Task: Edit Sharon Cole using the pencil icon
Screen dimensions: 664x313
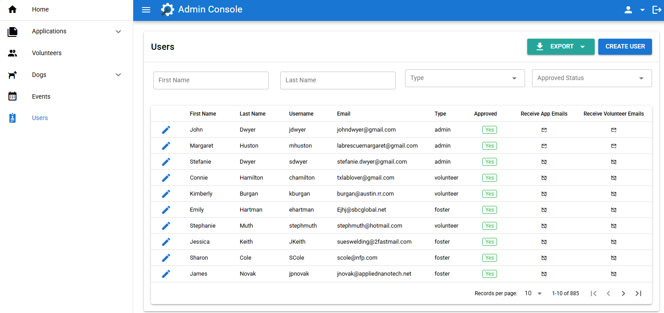Action: click(x=166, y=258)
